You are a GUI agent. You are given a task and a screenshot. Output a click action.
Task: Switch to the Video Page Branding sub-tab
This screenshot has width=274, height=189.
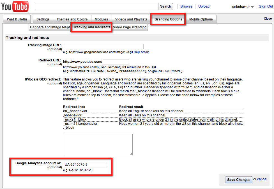(130, 27)
